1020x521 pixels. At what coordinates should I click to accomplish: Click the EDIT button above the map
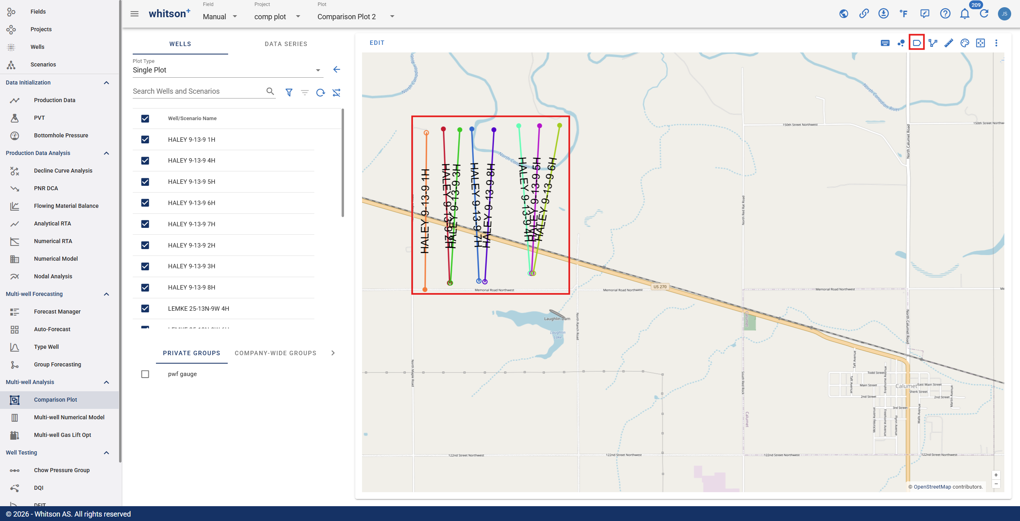tap(377, 43)
